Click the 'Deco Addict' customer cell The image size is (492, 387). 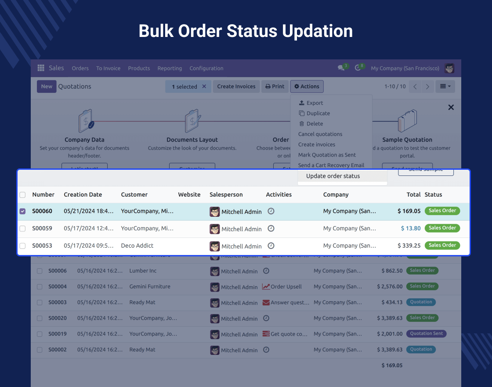click(137, 245)
